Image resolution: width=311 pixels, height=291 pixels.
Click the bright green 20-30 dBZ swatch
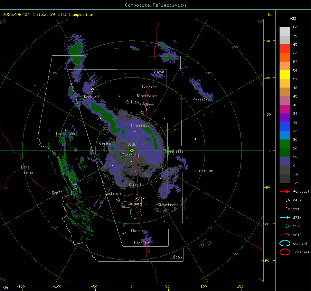(x=285, y=144)
